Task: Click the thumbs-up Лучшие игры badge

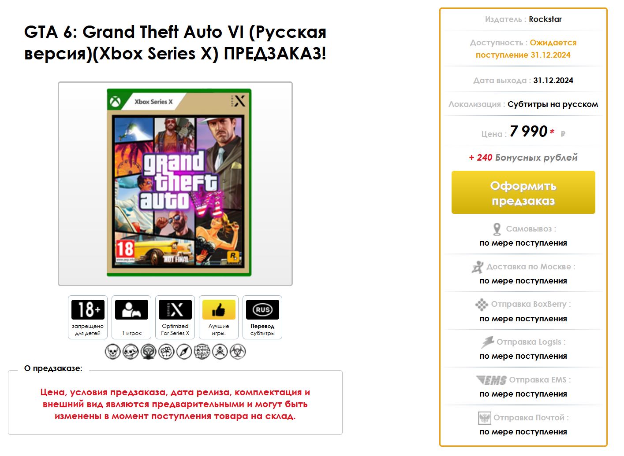Action: (219, 317)
